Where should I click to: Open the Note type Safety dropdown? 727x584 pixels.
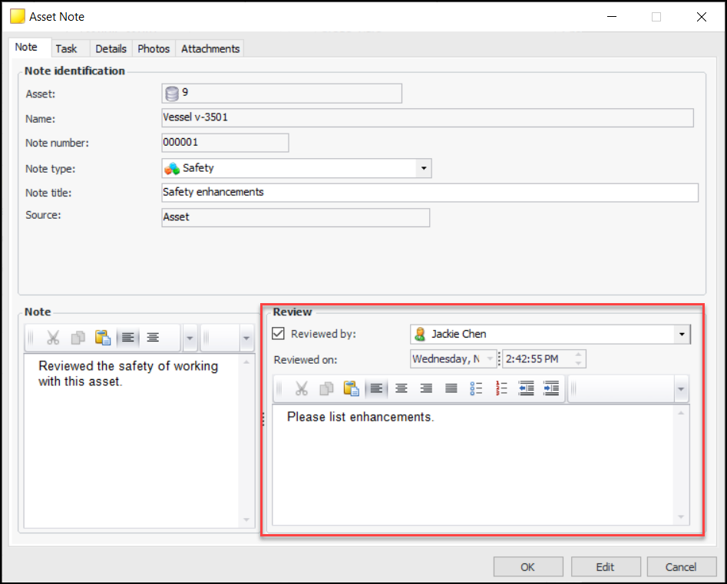[423, 168]
